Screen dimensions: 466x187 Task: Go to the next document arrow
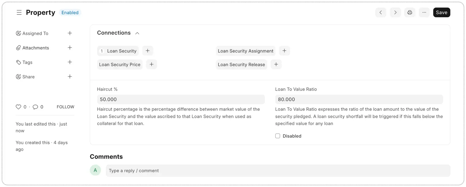(x=395, y=12)
